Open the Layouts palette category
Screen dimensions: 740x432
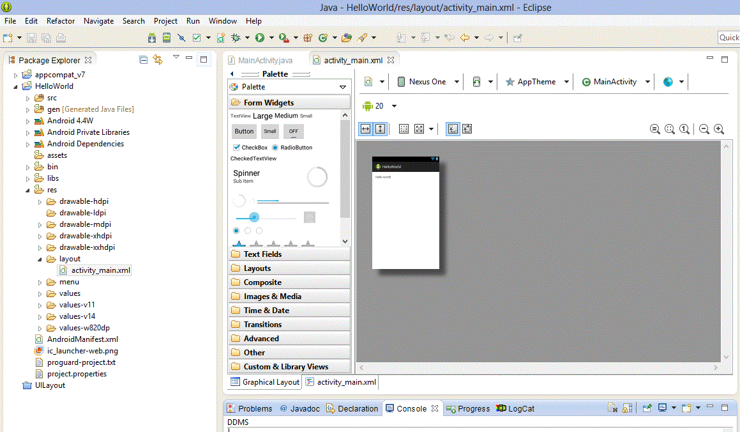(289, 268)
